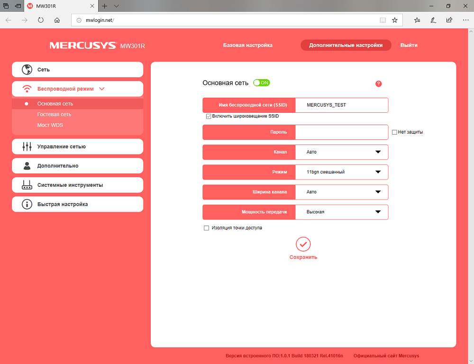This screenshot has width=474, height=364.
Task: Uncheck Включить широковещание SSID checkbox
Action: 208,117
